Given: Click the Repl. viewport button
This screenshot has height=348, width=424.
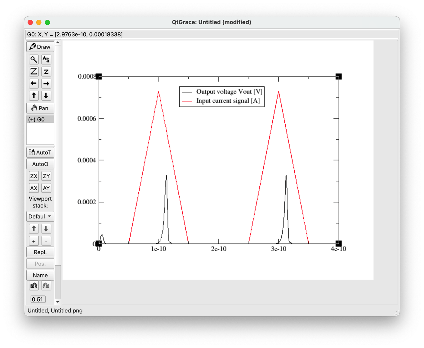Looking at the screenshot, I should (40, 252).
